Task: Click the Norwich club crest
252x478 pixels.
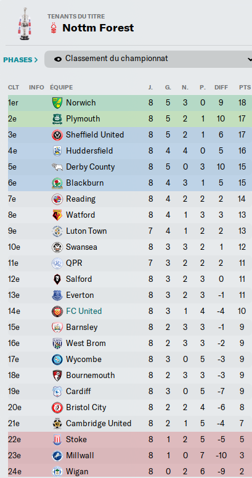Action: click(x=57, y=103)
